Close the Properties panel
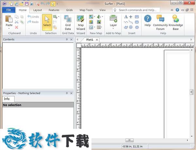196x150 pixels. pos(71,93)
